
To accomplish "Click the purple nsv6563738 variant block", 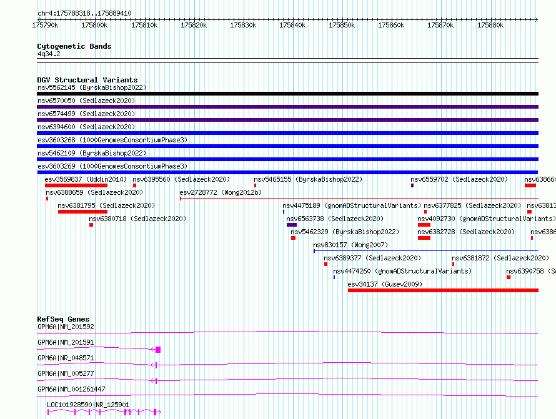I will tap(292, 225).
